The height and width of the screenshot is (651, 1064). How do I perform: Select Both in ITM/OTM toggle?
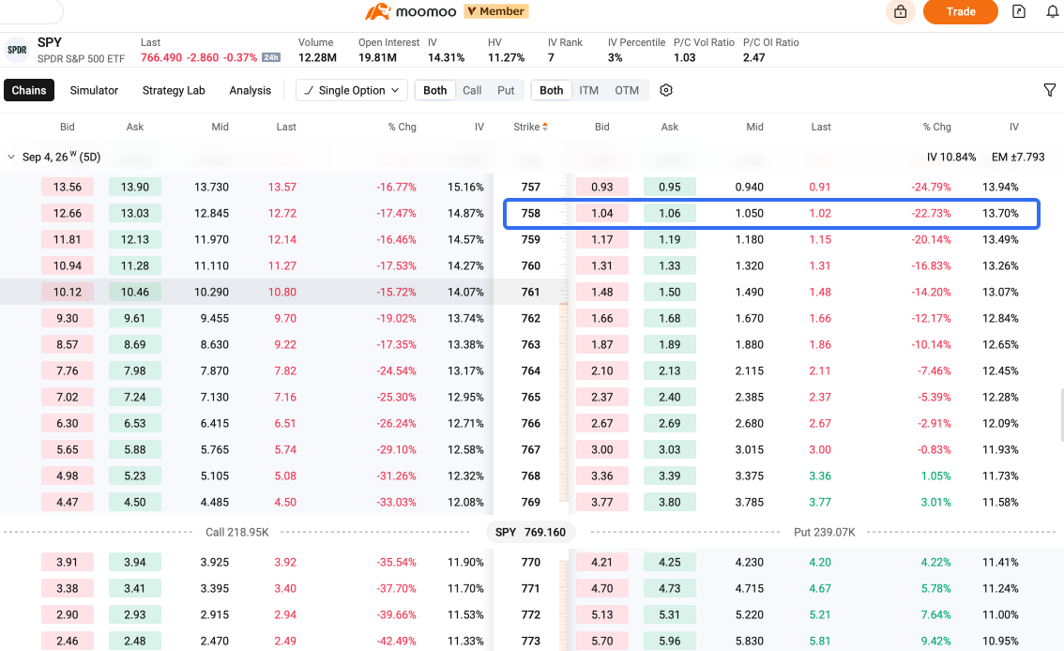tap(551, 90)
